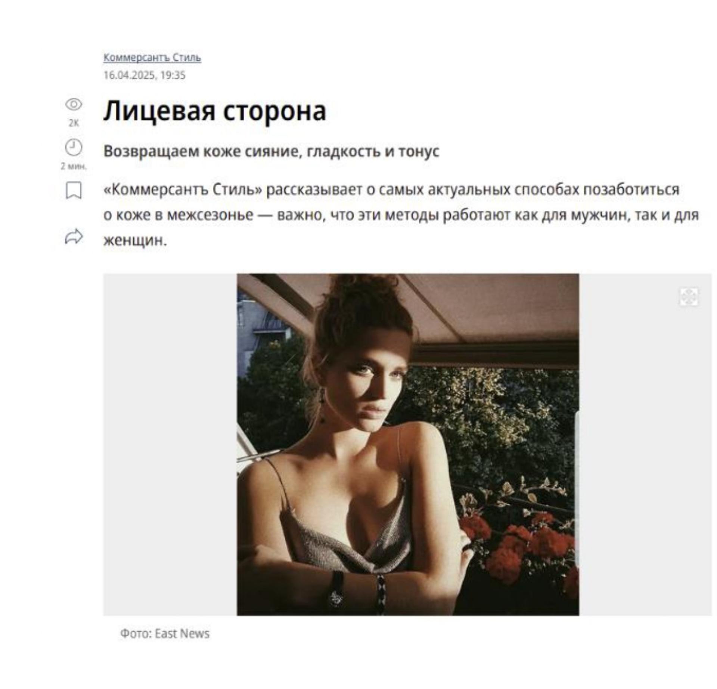Viewport: 717px width, 689px height.
Task: Click the headline Лицевая сторона
Action: click(215, 111)
